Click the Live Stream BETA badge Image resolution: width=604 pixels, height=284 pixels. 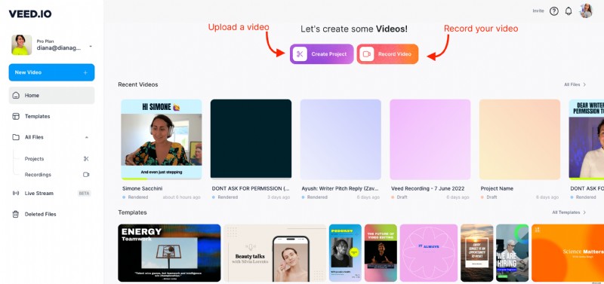(x=84, y=194)
